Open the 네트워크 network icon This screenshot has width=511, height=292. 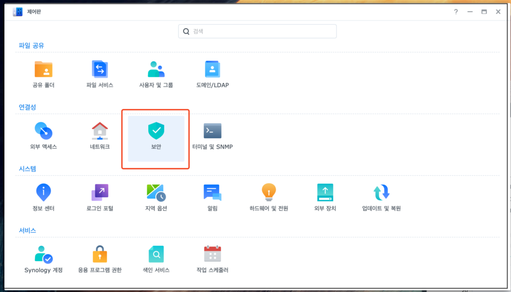coord(100,131)
